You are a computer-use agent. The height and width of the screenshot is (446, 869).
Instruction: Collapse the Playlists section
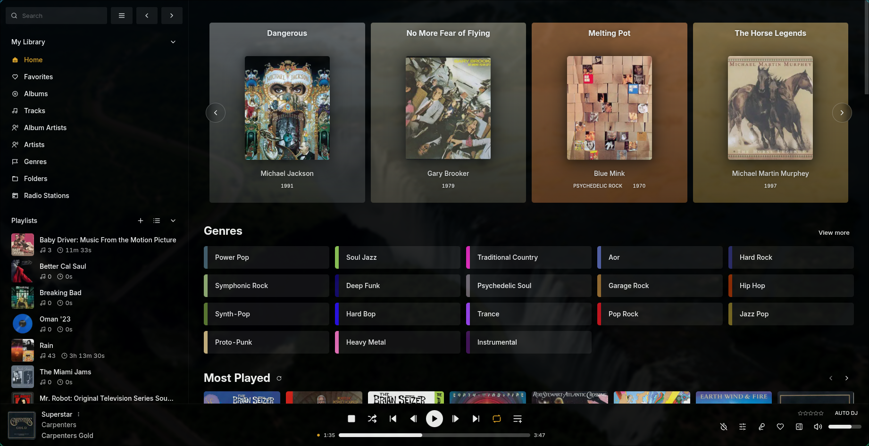(173, 221)
